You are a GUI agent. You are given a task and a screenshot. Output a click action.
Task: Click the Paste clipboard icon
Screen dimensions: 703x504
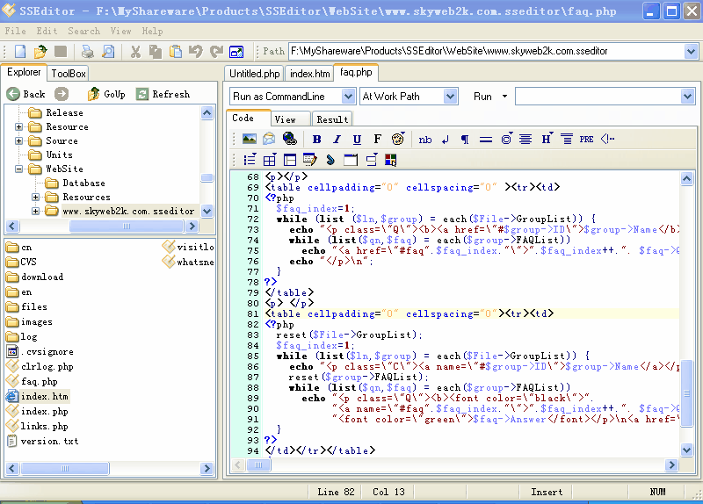click(x=176, y=52)
